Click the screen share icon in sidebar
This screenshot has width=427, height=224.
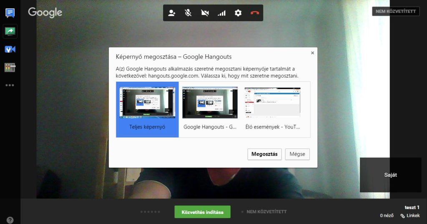pos(10,31)
